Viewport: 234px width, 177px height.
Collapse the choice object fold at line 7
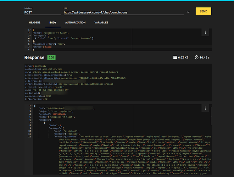(x=32, y=122)
